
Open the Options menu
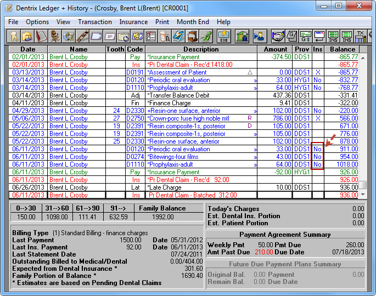coord(37,22)
